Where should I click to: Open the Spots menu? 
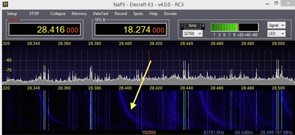(138, 14)
